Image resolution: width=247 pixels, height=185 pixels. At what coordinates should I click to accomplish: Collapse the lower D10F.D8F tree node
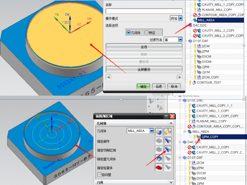click(180, 157)
